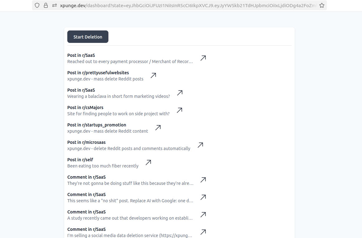The height and width of the screenshot is (238, 362).
Task: Select 'Post in r/self' heading
Action: tap(80, 160)
